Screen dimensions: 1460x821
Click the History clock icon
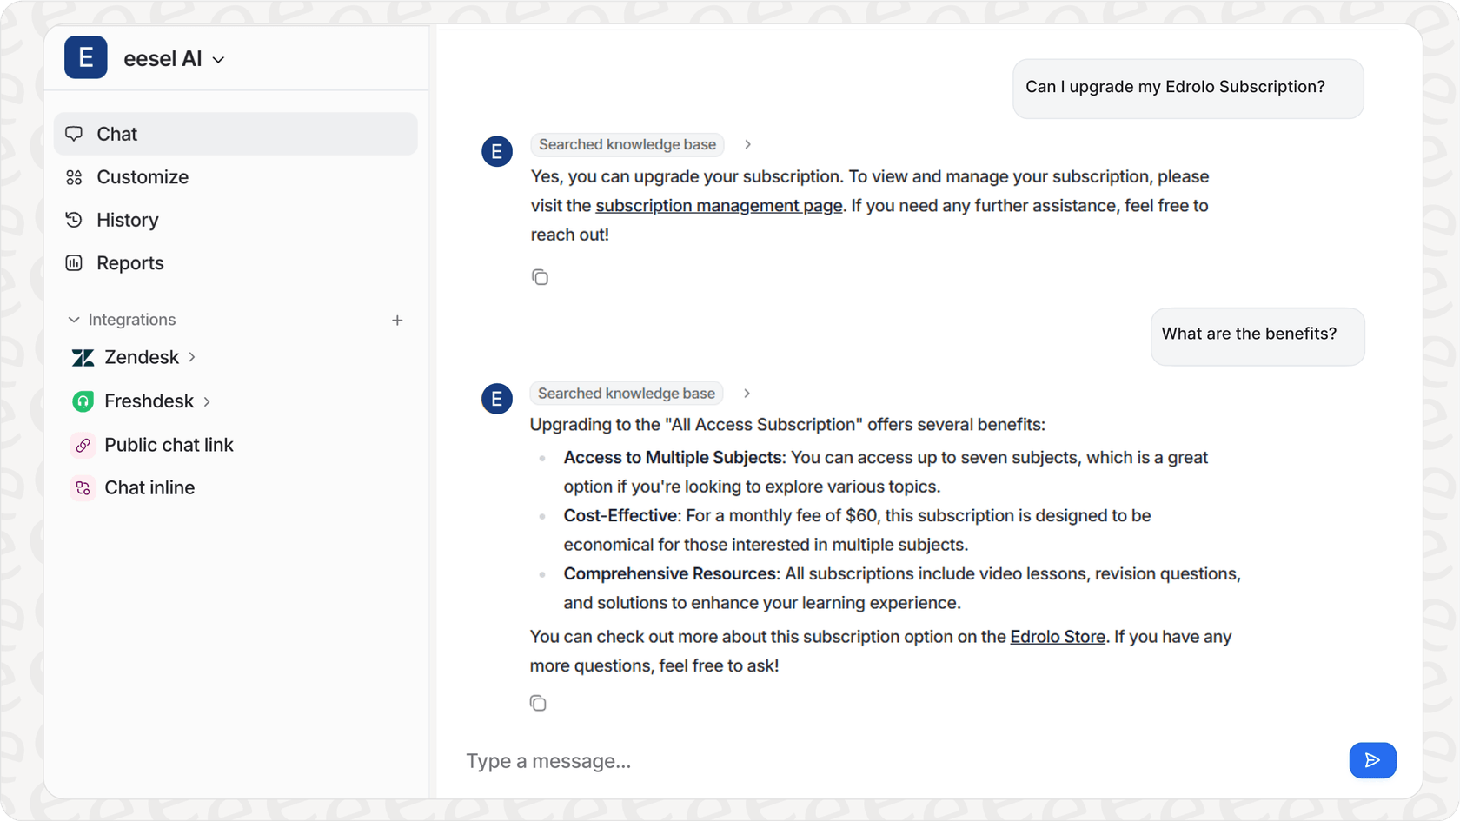coord(75,220)
